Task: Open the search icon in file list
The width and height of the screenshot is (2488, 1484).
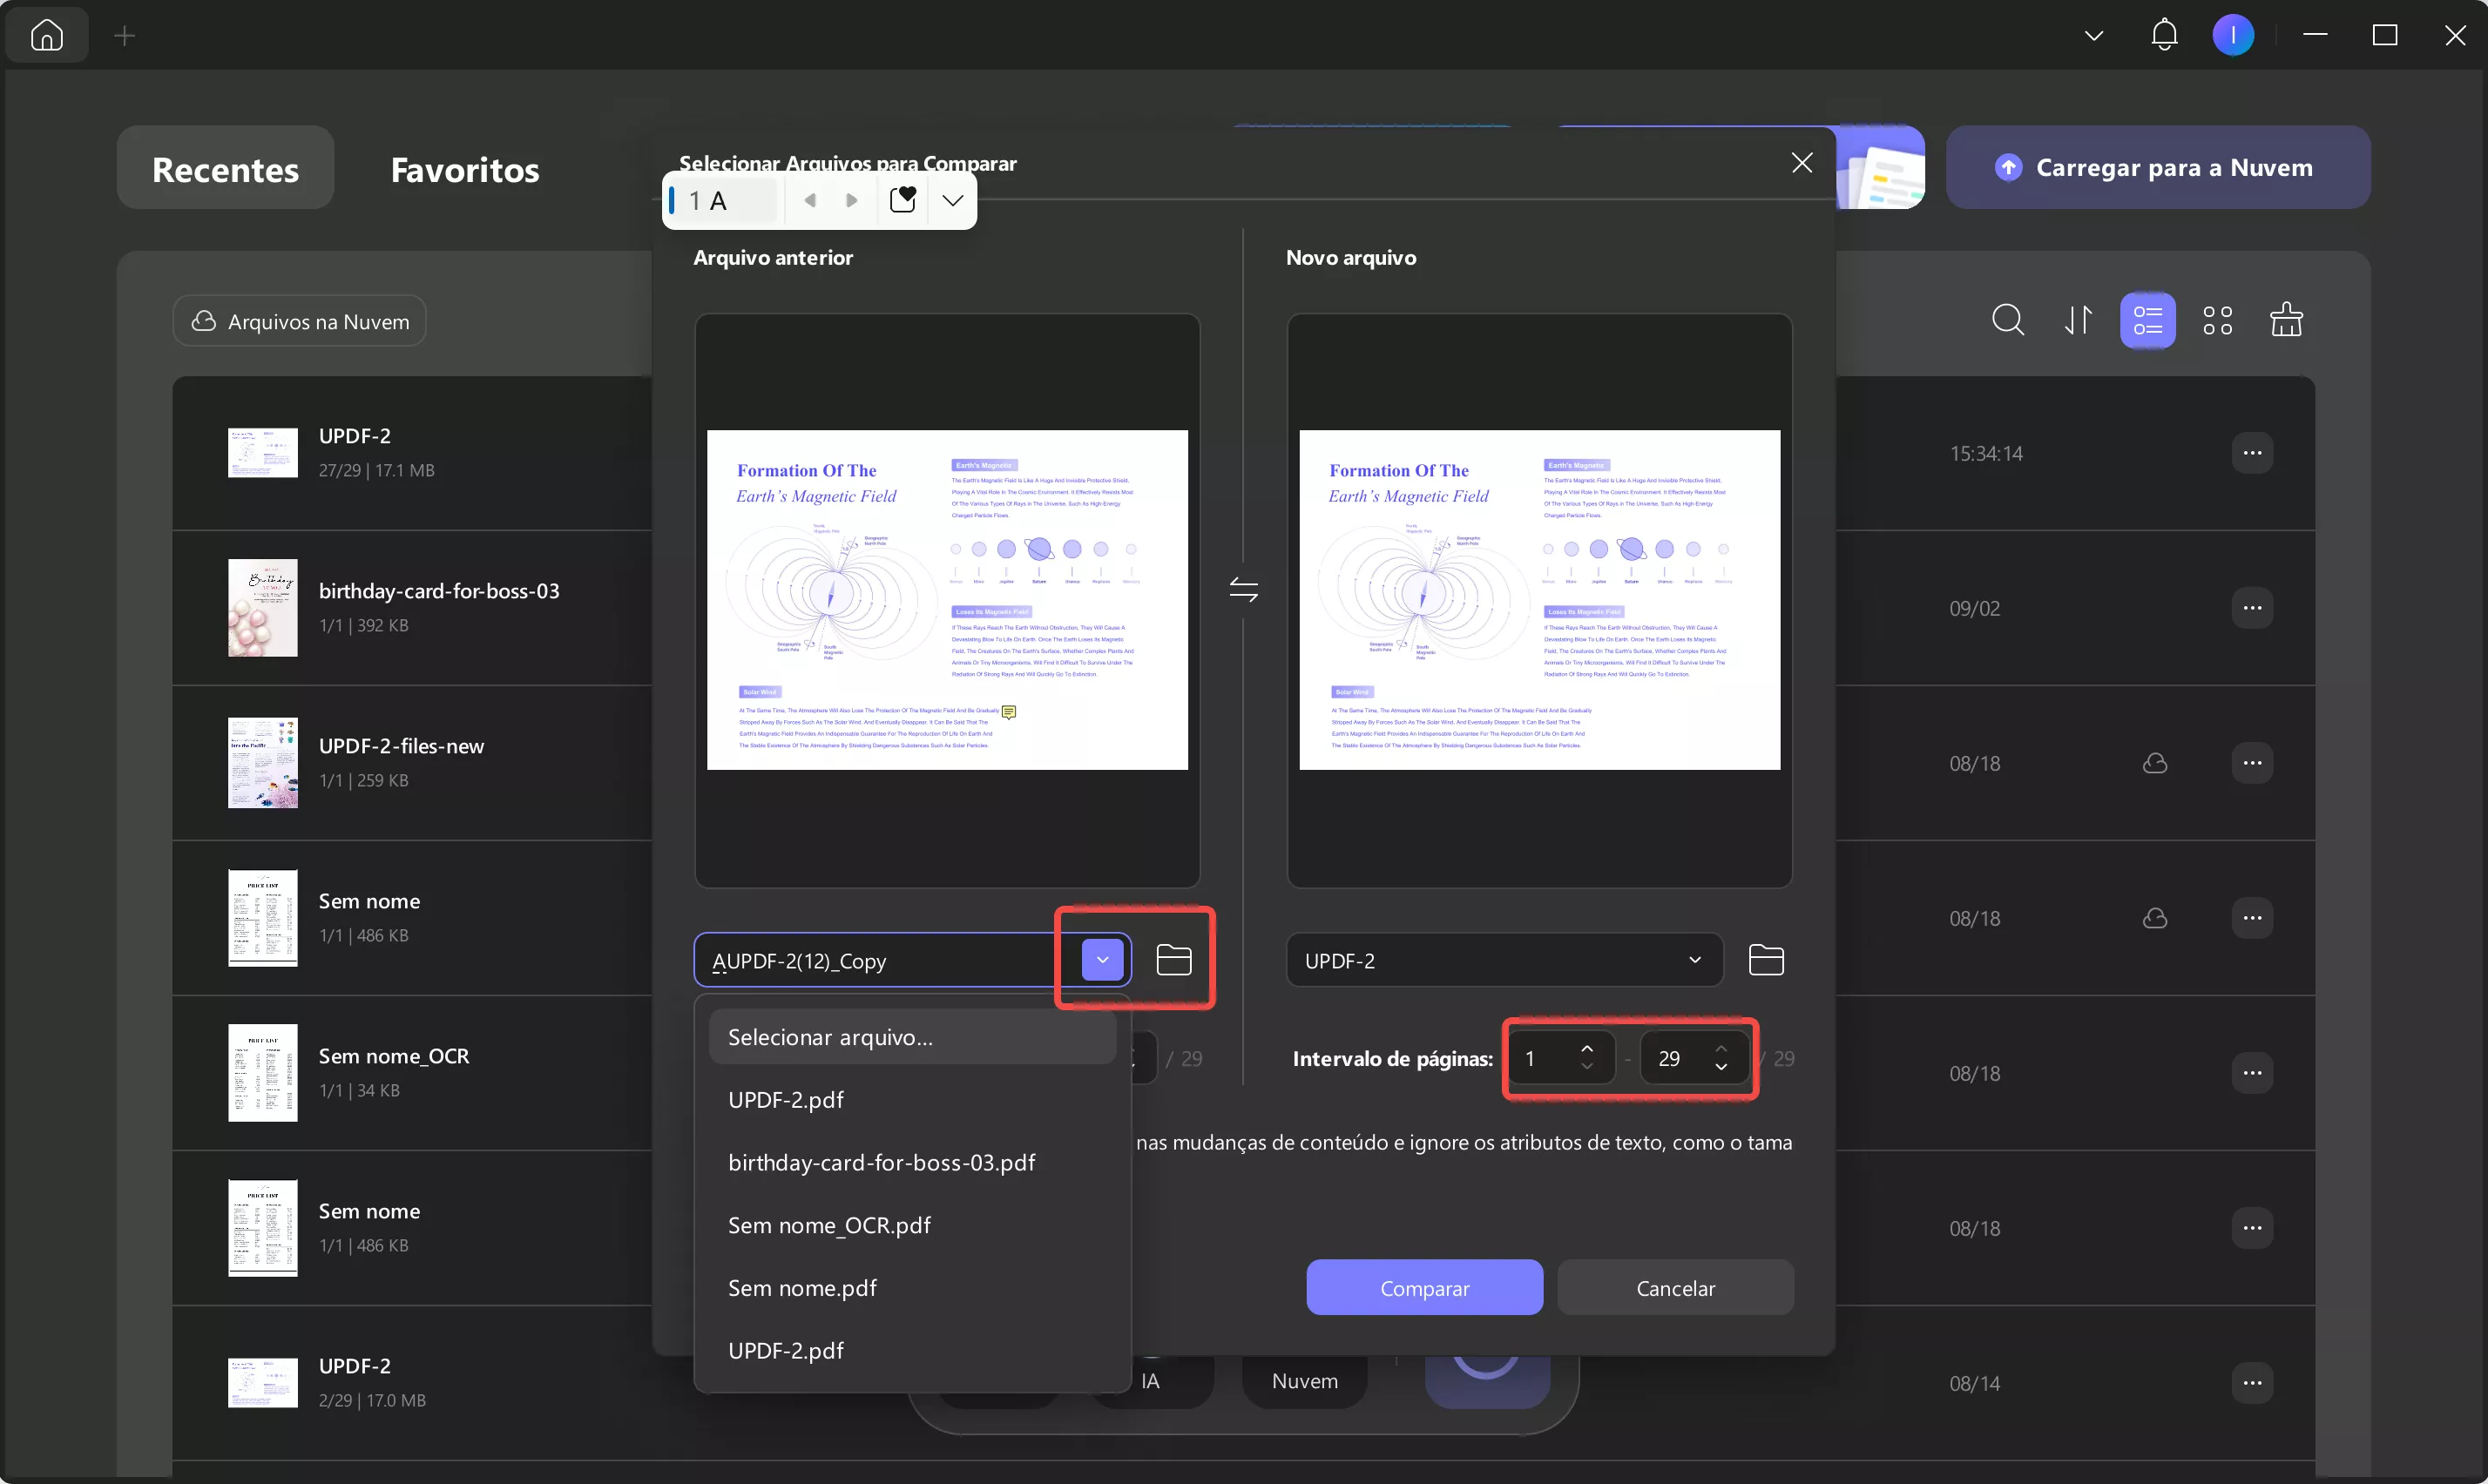Action: (x=2007, y=320)
